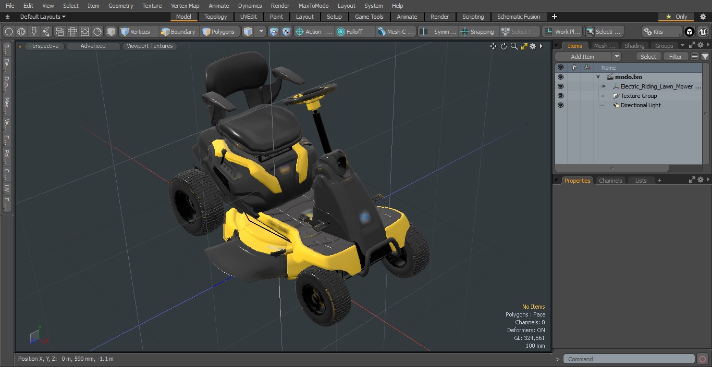Click the second colored center cube icon
This screenshot has height=367, width=712.
(287, 32)
